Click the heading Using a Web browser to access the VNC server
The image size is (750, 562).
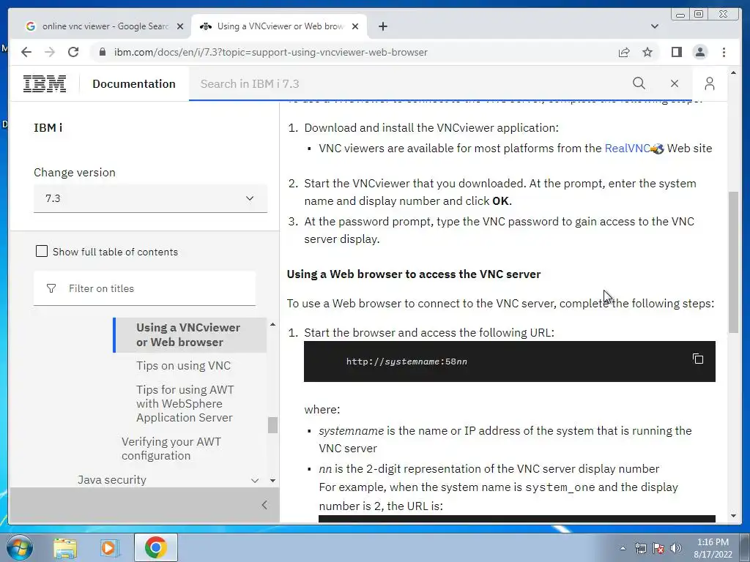pyautogui.click(x=414, y=274)
